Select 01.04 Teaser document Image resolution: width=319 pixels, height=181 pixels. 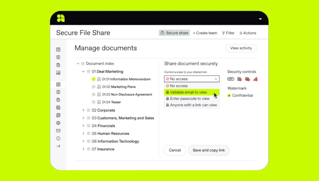(112, 102)
